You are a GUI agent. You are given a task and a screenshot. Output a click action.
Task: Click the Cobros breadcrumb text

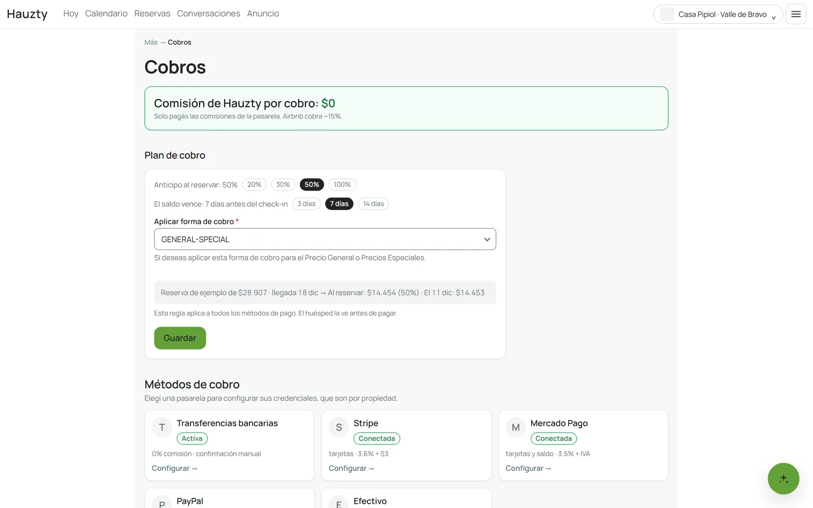pyautogui.click(x=179, y=42)
